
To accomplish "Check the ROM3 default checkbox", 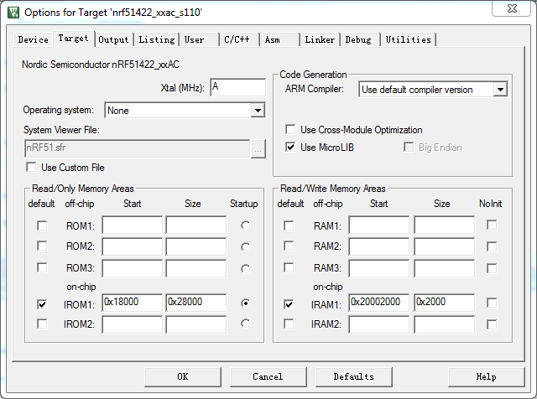I will coord(42,267).
